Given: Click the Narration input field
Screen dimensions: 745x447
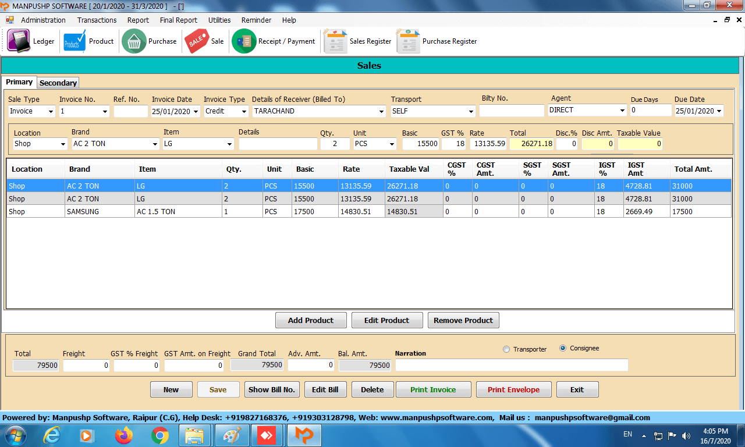Looking at the screenshot, I should coord(512,365).
